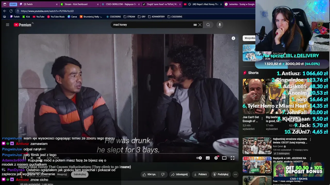This screenshot has height=185, width=330.
Task: Expand the CSGOSKINS bookmarks folder
Action: point(175,17)
